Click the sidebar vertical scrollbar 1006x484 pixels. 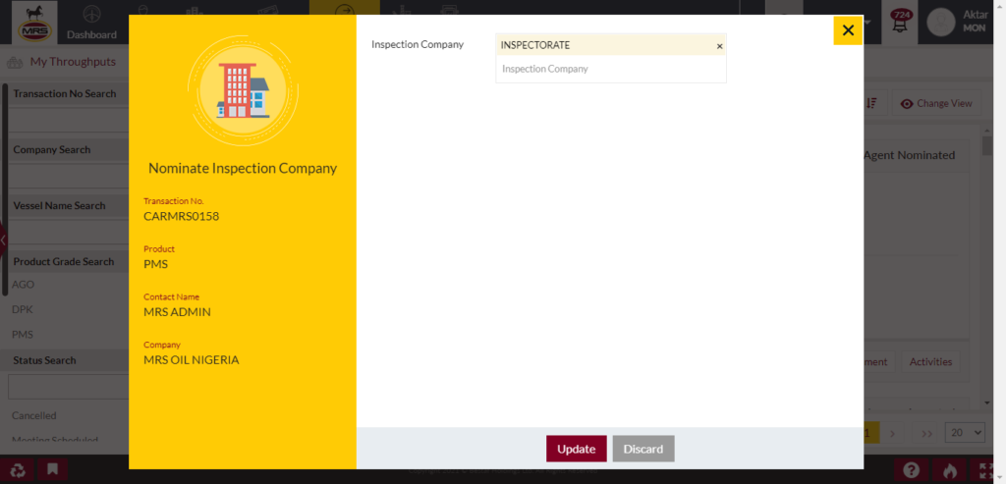pos(5,189)
